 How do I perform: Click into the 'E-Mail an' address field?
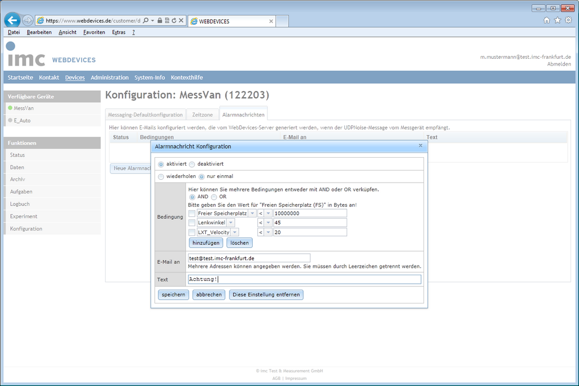[245, 258]
